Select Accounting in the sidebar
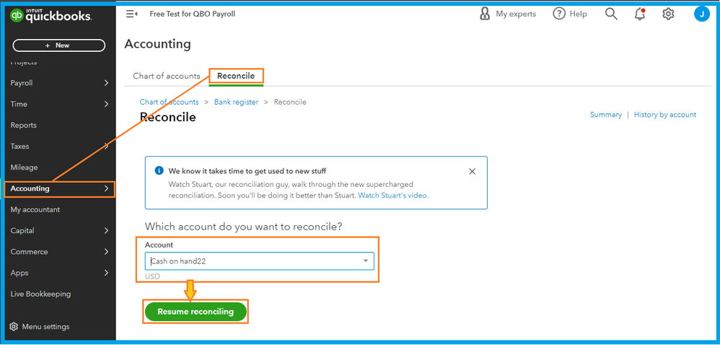This screenshot has height=345, width=720. pyautogui.click(x=30, y=188)
